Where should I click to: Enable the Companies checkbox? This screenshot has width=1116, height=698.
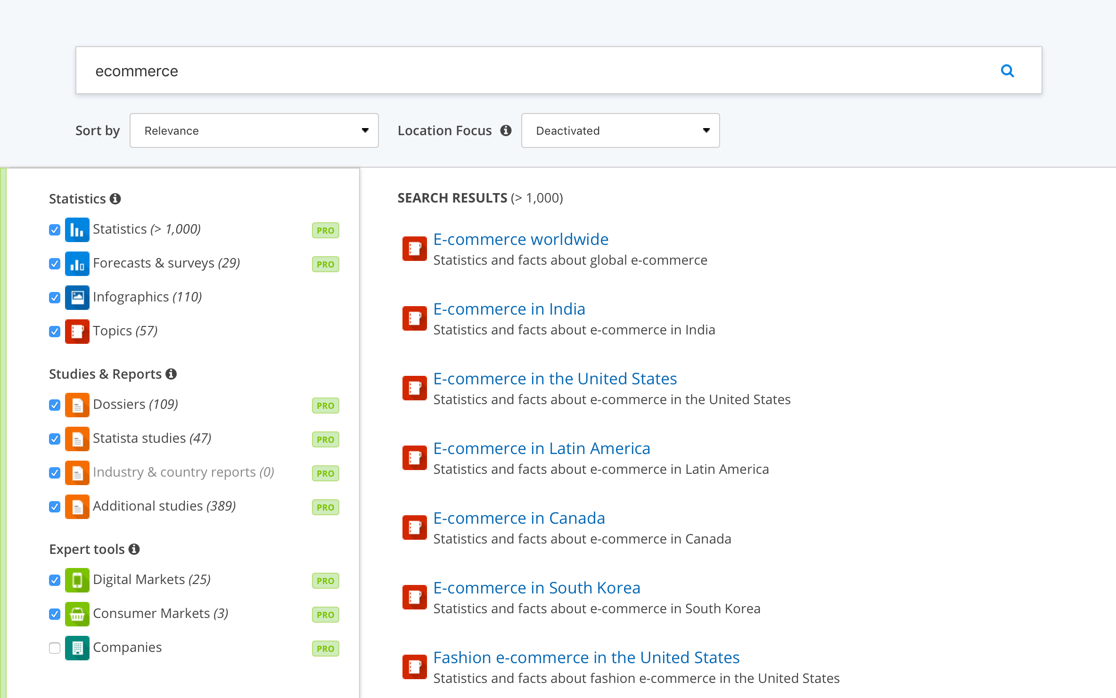(x=55, y=648)
